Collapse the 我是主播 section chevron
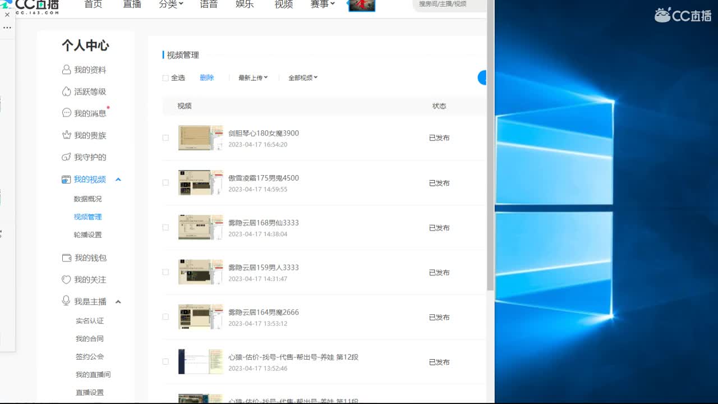The width and height of the screenshot is (718, 404). [x=118, y=302]
